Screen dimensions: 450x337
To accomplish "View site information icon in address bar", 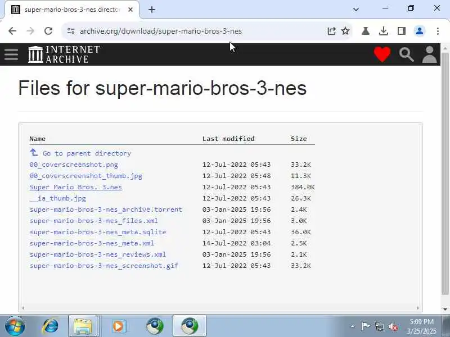I will [71, 31].
